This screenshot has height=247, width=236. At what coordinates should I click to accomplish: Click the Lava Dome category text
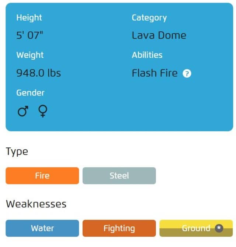[159, 35]
